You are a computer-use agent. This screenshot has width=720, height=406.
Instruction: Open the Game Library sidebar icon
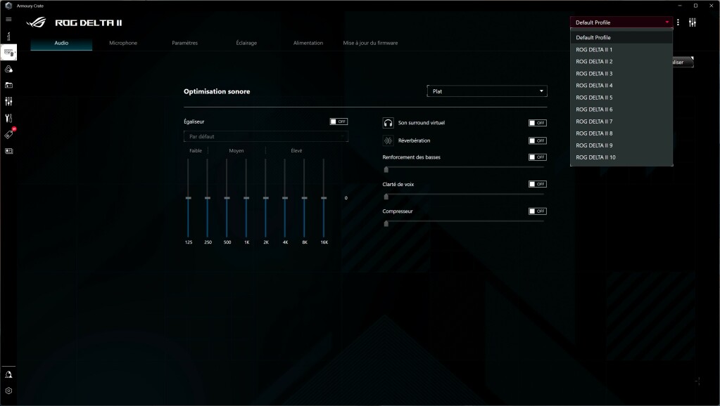click(8, 85)
